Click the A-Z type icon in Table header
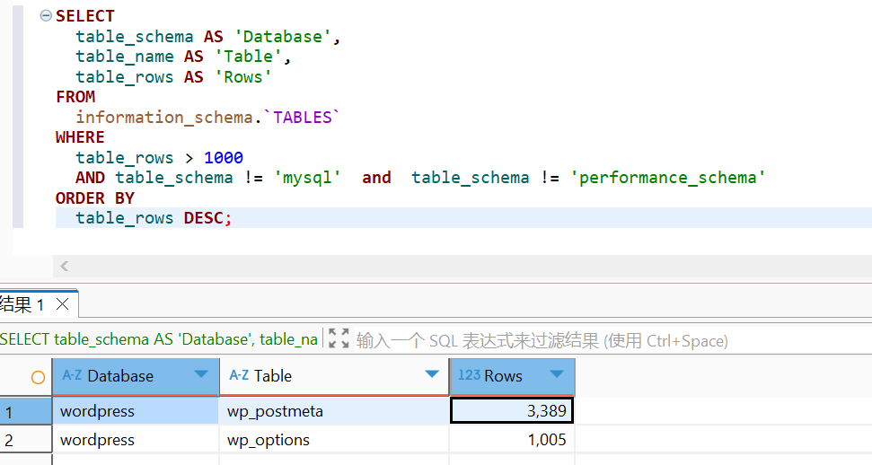Screen dimensions: 872x465 point(239,376)
